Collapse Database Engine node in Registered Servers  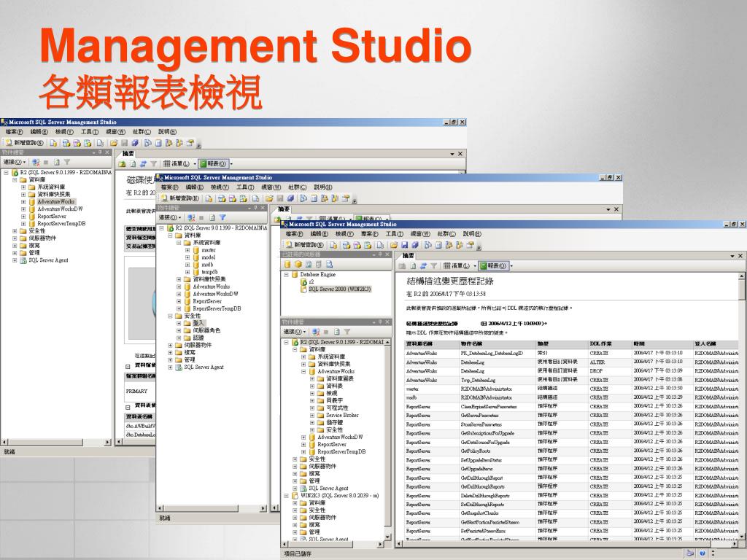286,275
